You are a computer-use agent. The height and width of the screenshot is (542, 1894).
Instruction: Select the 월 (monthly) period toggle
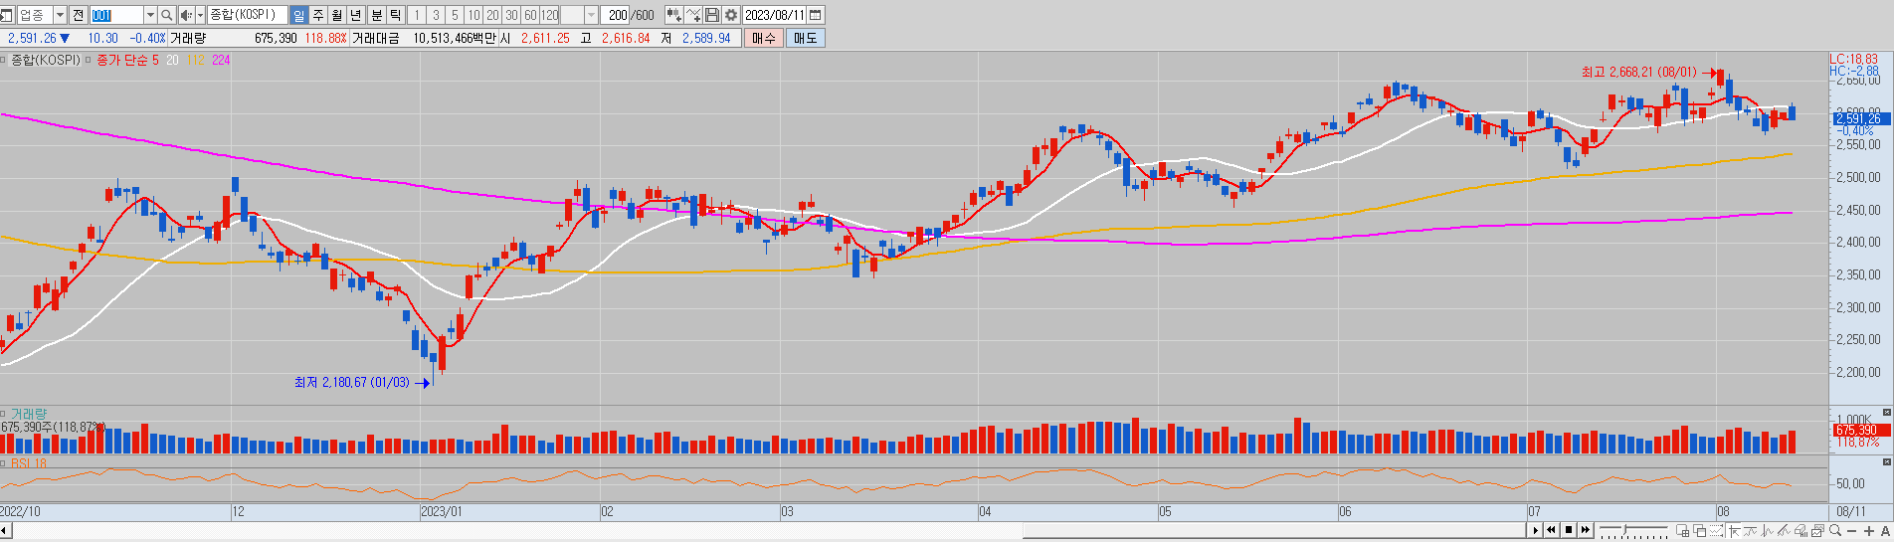pos(337,15)
